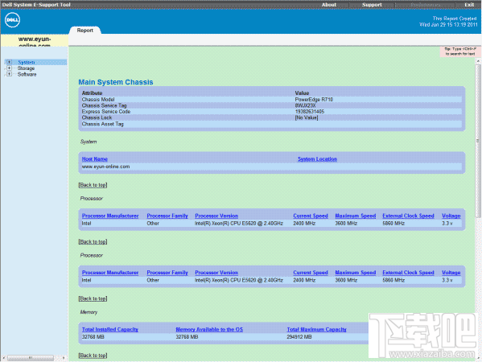Click Total Maximum Capacity memory link

click(316, 330)
